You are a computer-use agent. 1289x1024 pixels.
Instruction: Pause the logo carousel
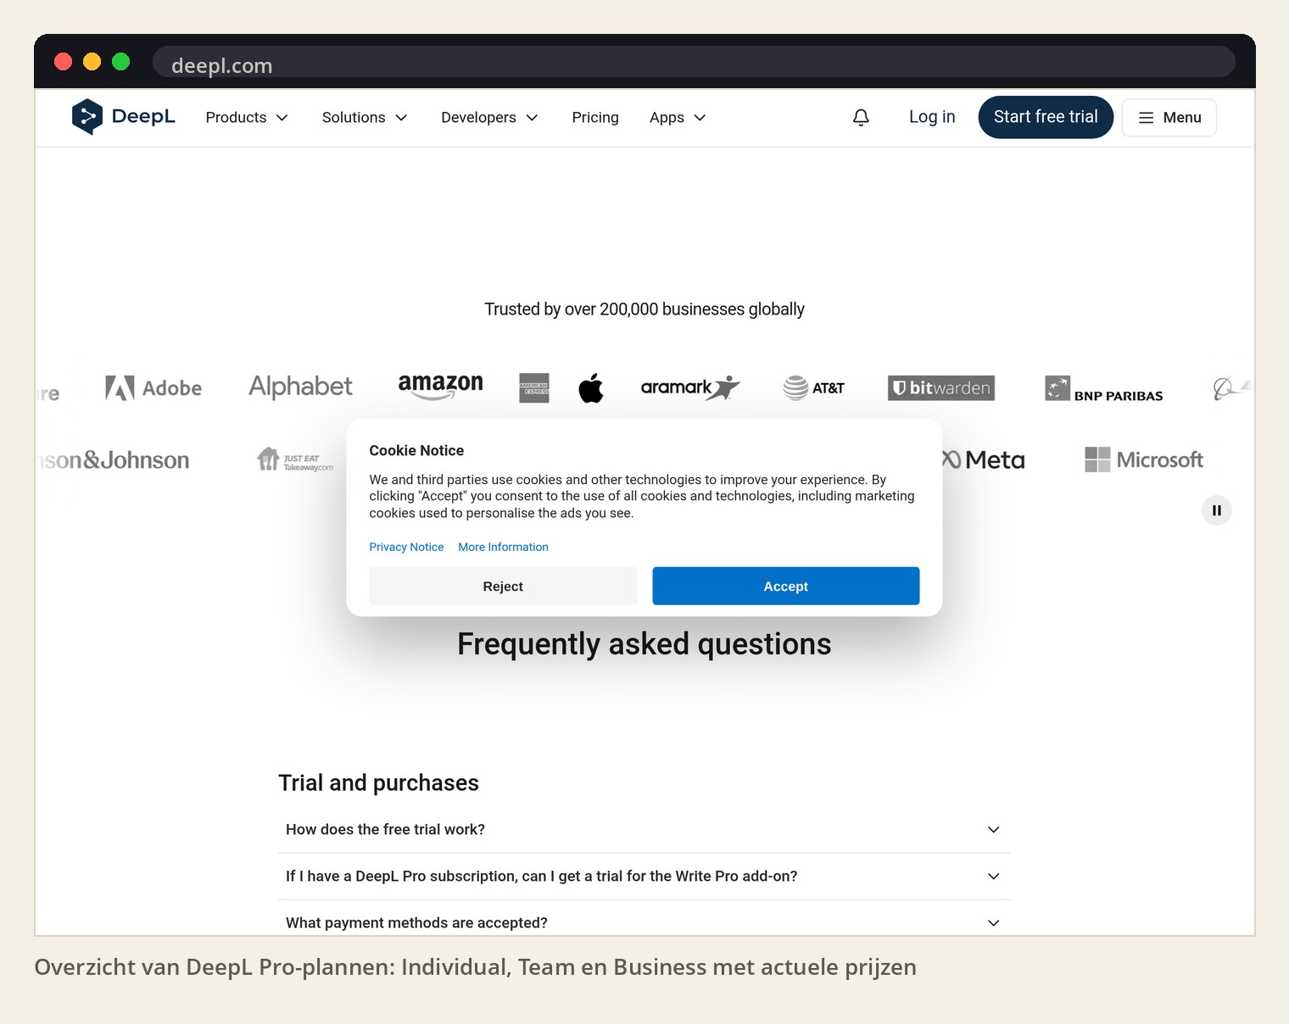pos(1216,510)
